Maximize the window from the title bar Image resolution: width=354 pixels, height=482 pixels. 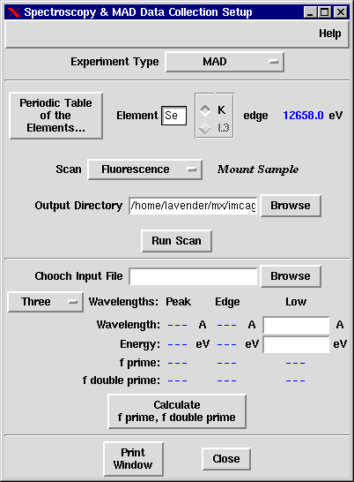[x=325, y=12]
